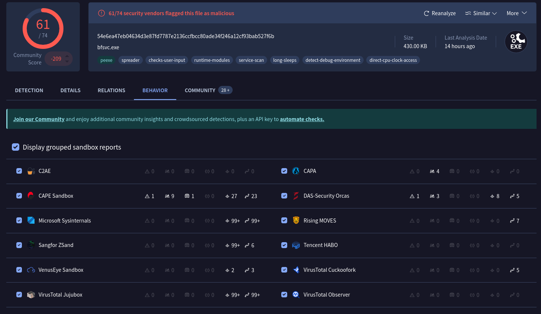Screen dimensions: 541x314
Task: Open the COMMUNITY tab
Action: pos(209,90)
